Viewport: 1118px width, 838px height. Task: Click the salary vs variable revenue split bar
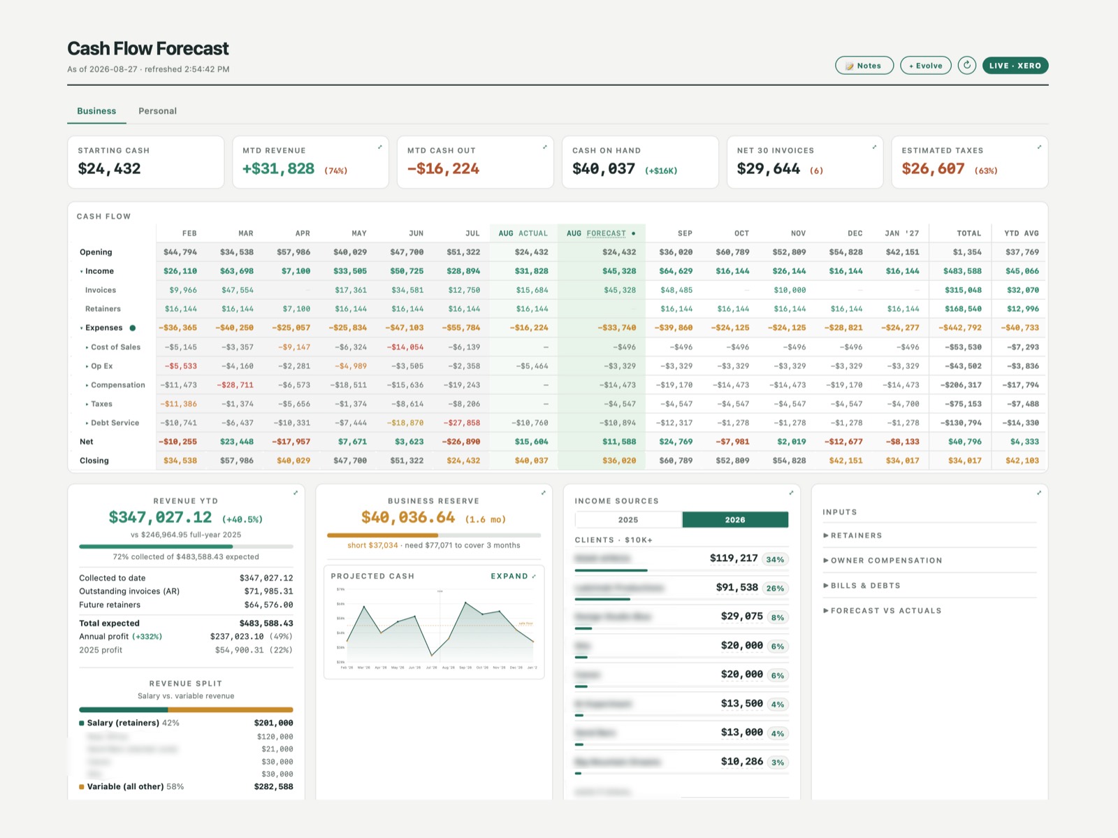click(x=186, y=709)
